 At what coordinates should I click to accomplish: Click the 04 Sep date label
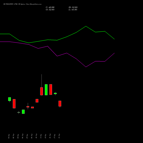point(23,136)
